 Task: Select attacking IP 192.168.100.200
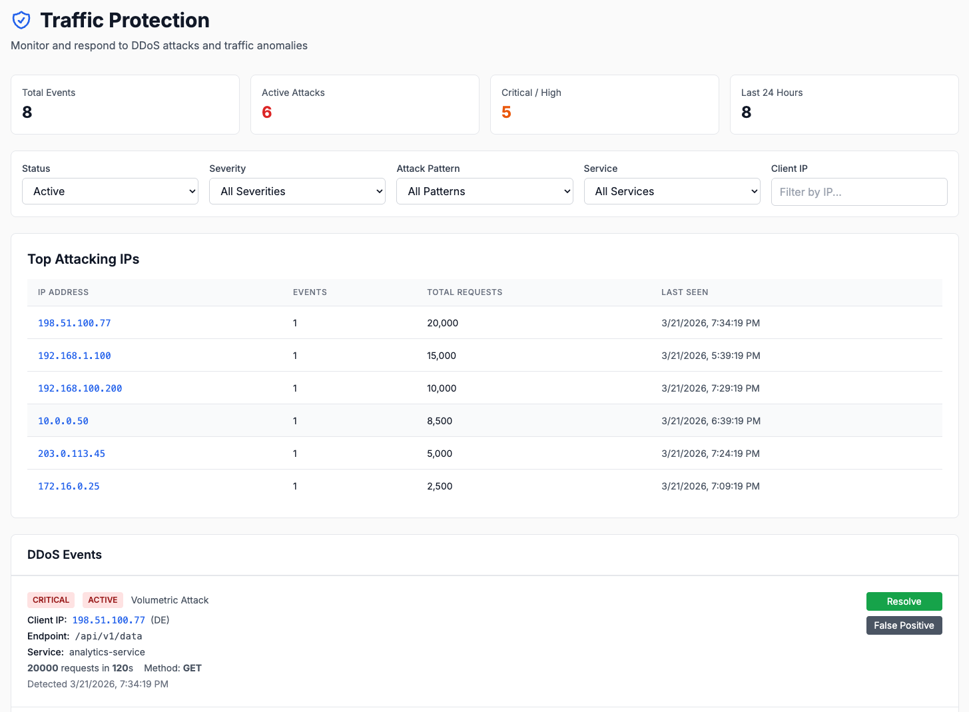80,388
